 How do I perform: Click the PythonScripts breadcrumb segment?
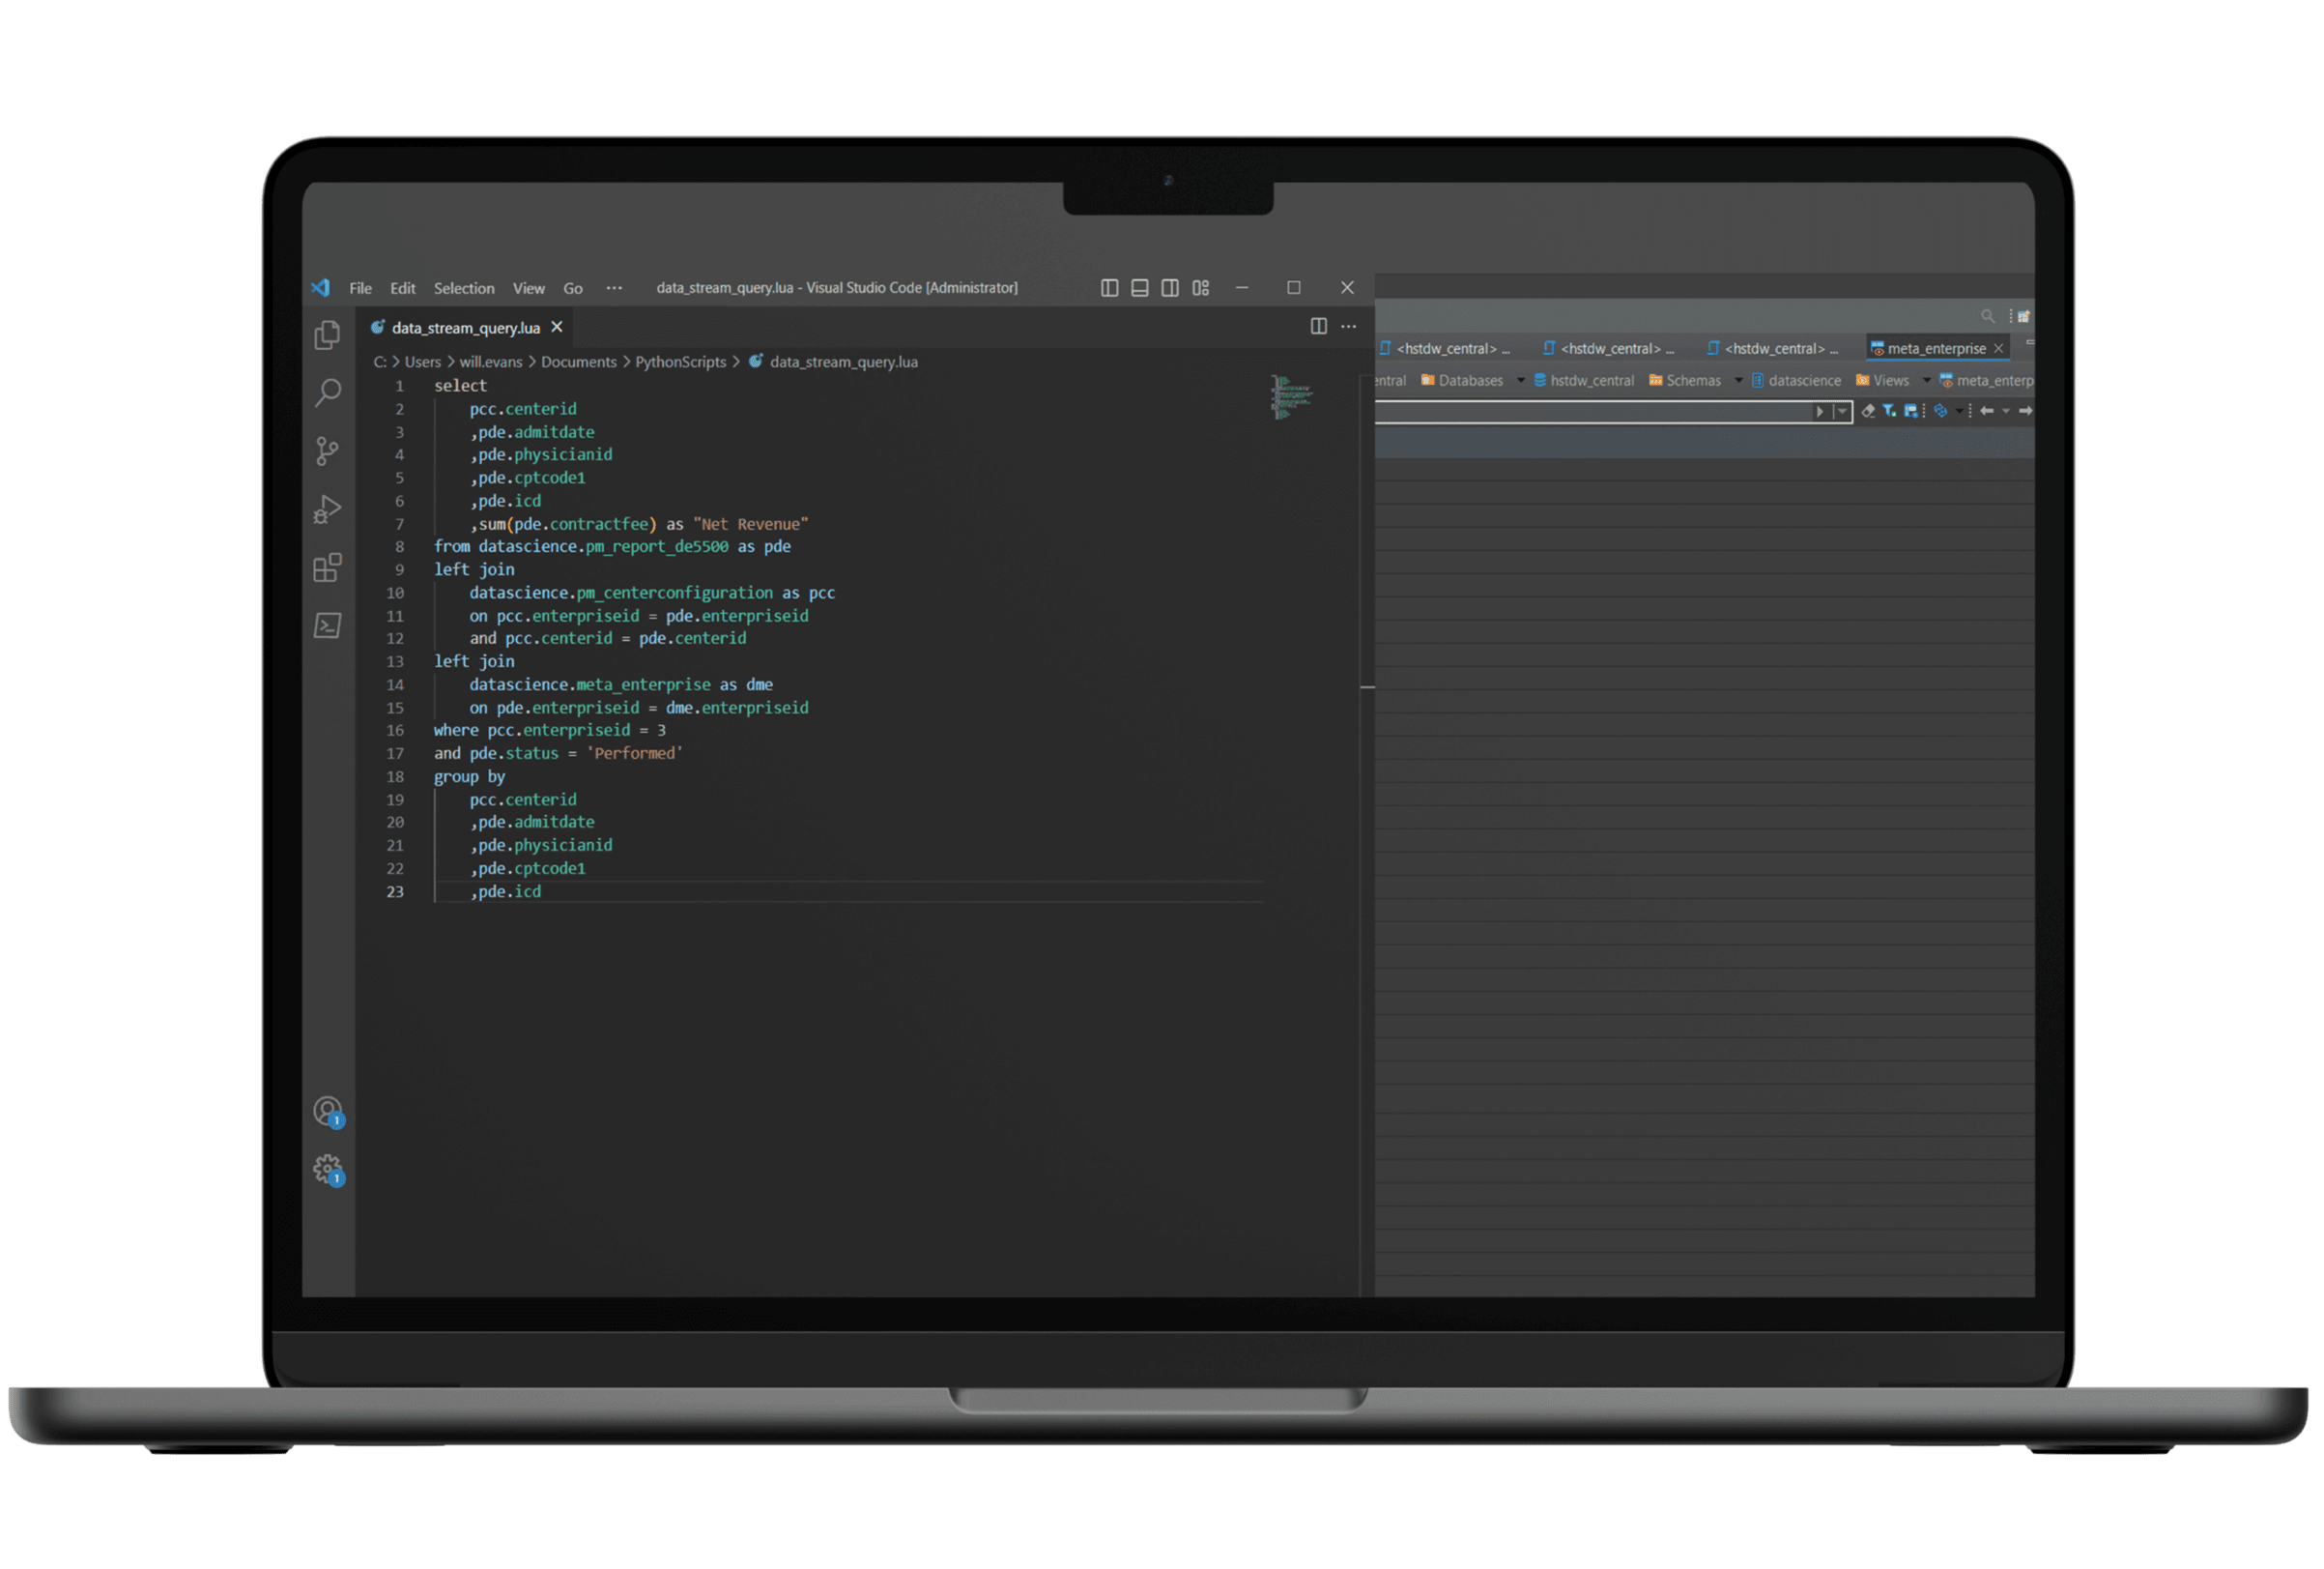point(681,363)
